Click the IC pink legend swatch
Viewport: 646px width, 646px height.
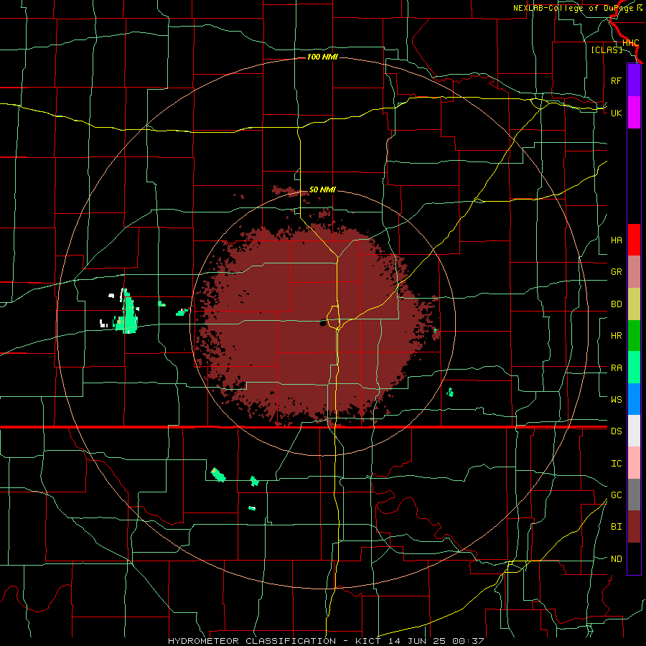click(x=634, y=463)
